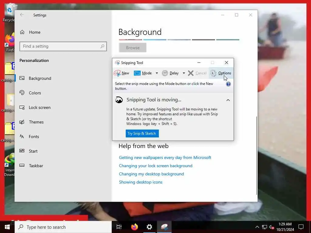This screenshot has height=233, width=311.
Task: Click the Mode button in Snipping Tool
Action: 143,73
